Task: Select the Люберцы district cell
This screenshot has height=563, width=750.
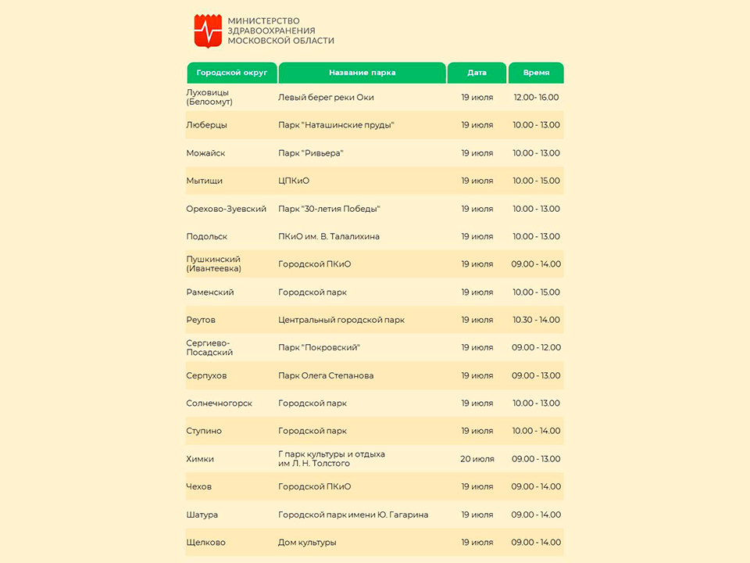Action: [207, 125]
